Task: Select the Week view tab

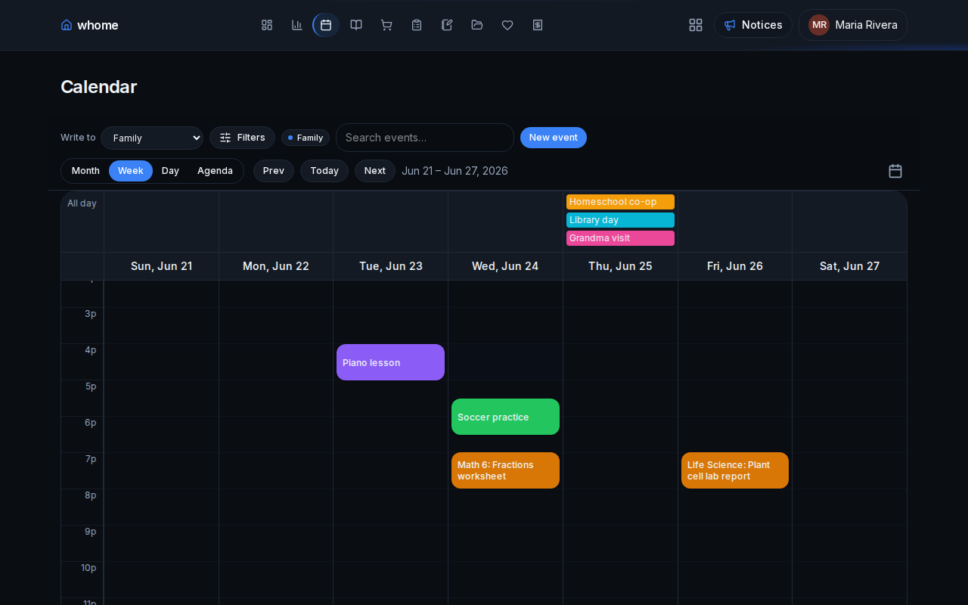Action: (x=131, y=171)
